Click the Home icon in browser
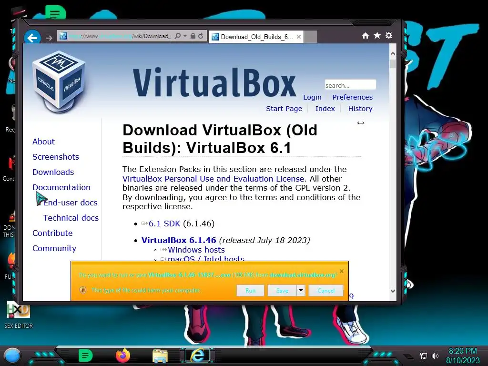Viewport: 488px width, 366px height. click(x=366, y=35)
